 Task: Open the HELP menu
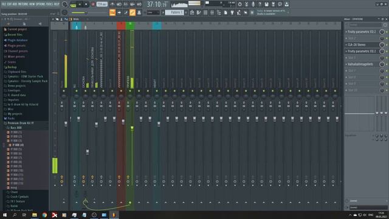pos(57,4)
